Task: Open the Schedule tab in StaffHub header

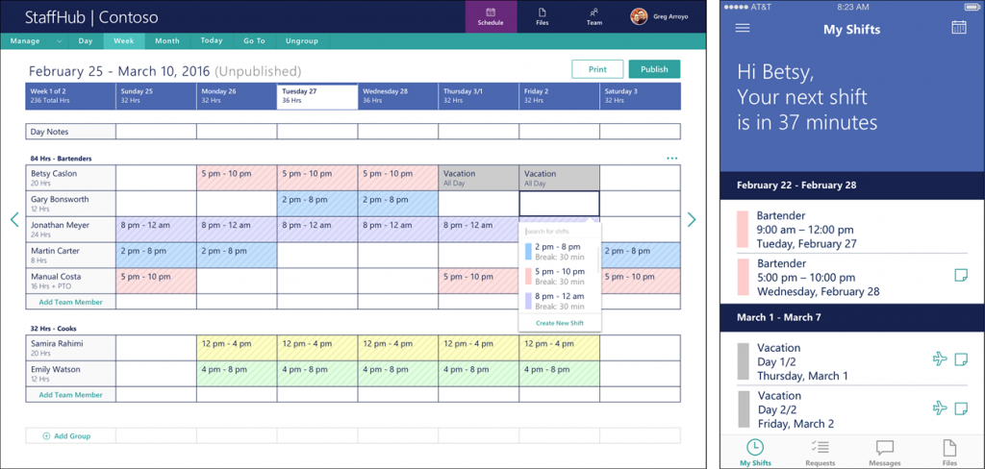Action: [491, 17]
